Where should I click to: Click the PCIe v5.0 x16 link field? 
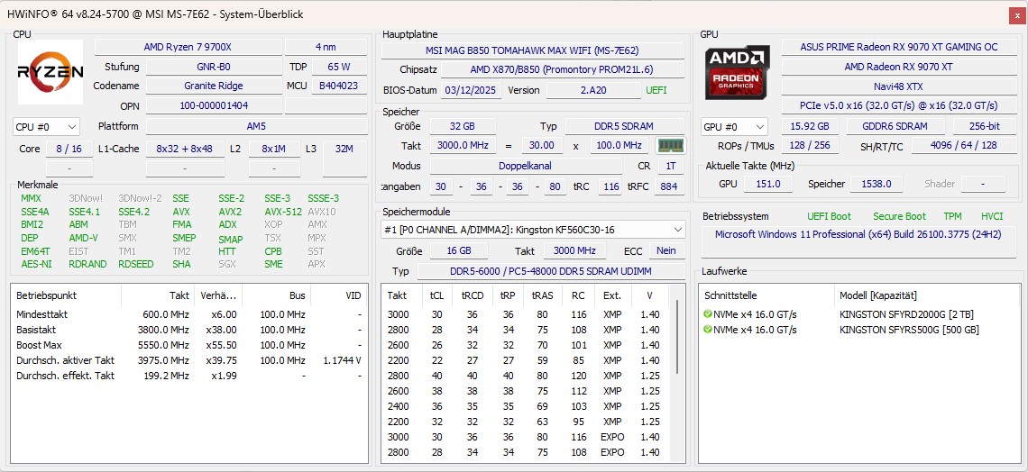[x=899, y=105]
